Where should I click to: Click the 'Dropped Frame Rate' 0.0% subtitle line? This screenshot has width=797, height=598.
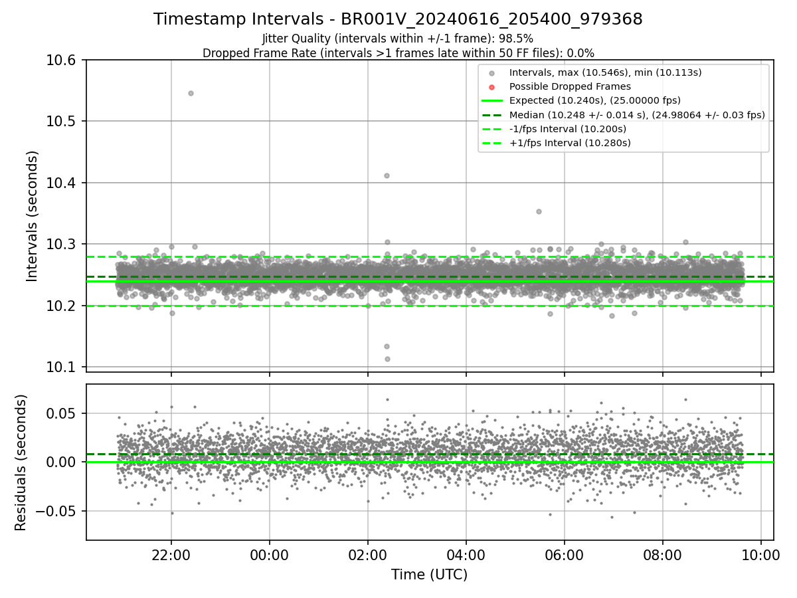point(398,52)
